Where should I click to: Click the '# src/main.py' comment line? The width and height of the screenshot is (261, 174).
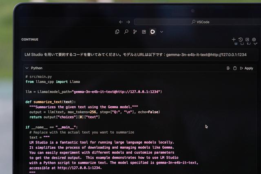[x=39, y=77]
